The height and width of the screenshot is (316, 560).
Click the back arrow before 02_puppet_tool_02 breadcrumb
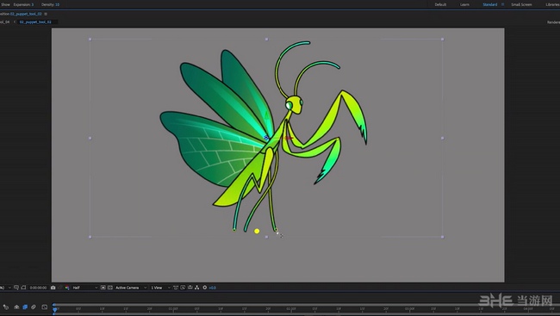pos(15,22)
